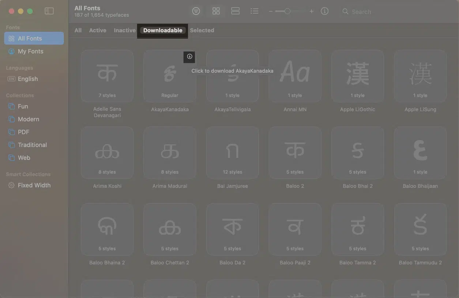This screenshot has height=298, width=459.
Task: Click the filter options icon in toolbar
Action: [196, 11]
